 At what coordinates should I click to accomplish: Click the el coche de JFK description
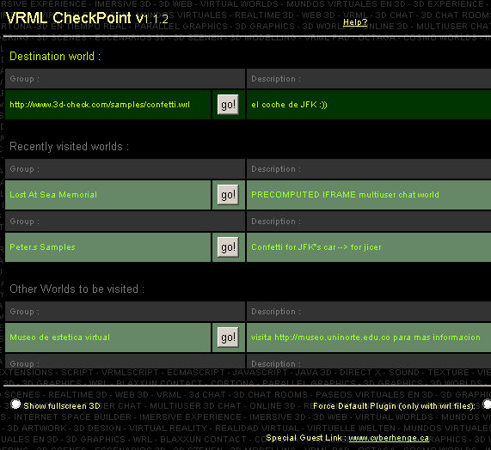(x=289, y=105)
